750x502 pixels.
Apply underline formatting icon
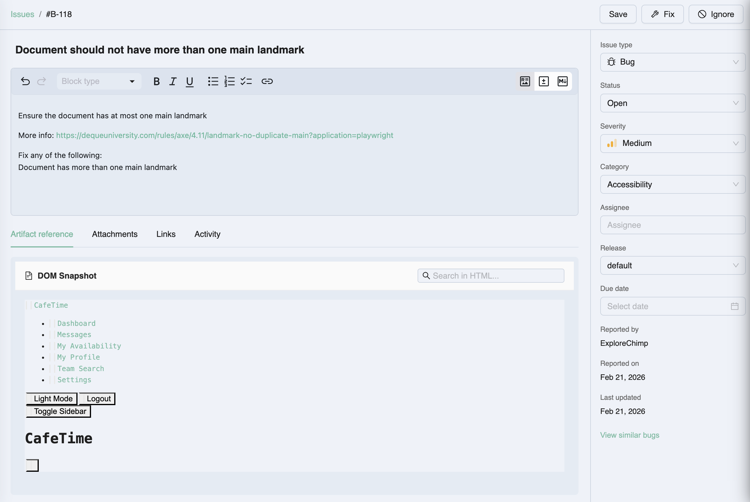[x=190, y=81]
